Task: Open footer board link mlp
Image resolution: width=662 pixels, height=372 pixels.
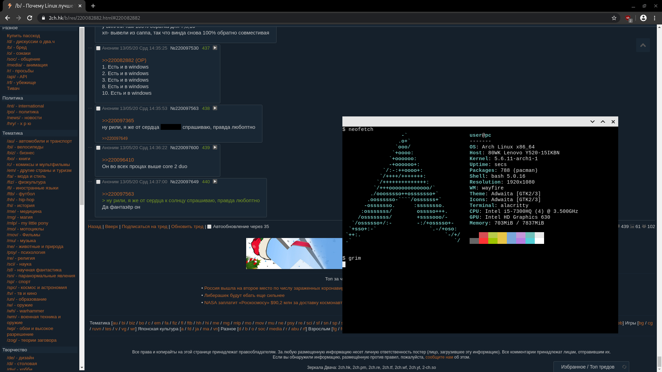Action: pos(237,323)
